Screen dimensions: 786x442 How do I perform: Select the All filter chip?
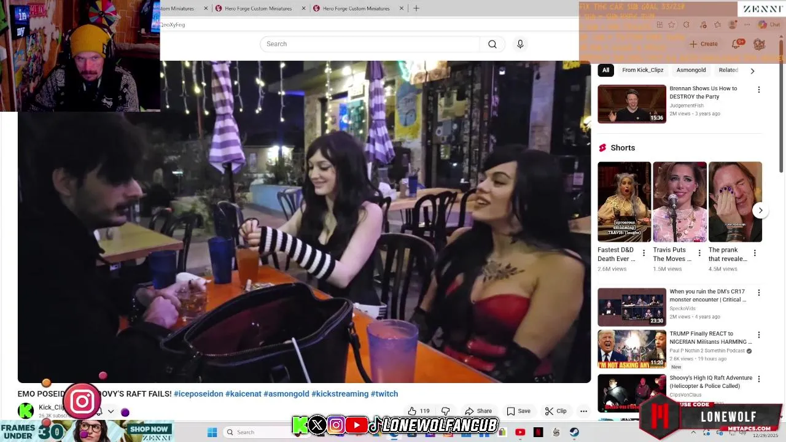tap(605, 70)
